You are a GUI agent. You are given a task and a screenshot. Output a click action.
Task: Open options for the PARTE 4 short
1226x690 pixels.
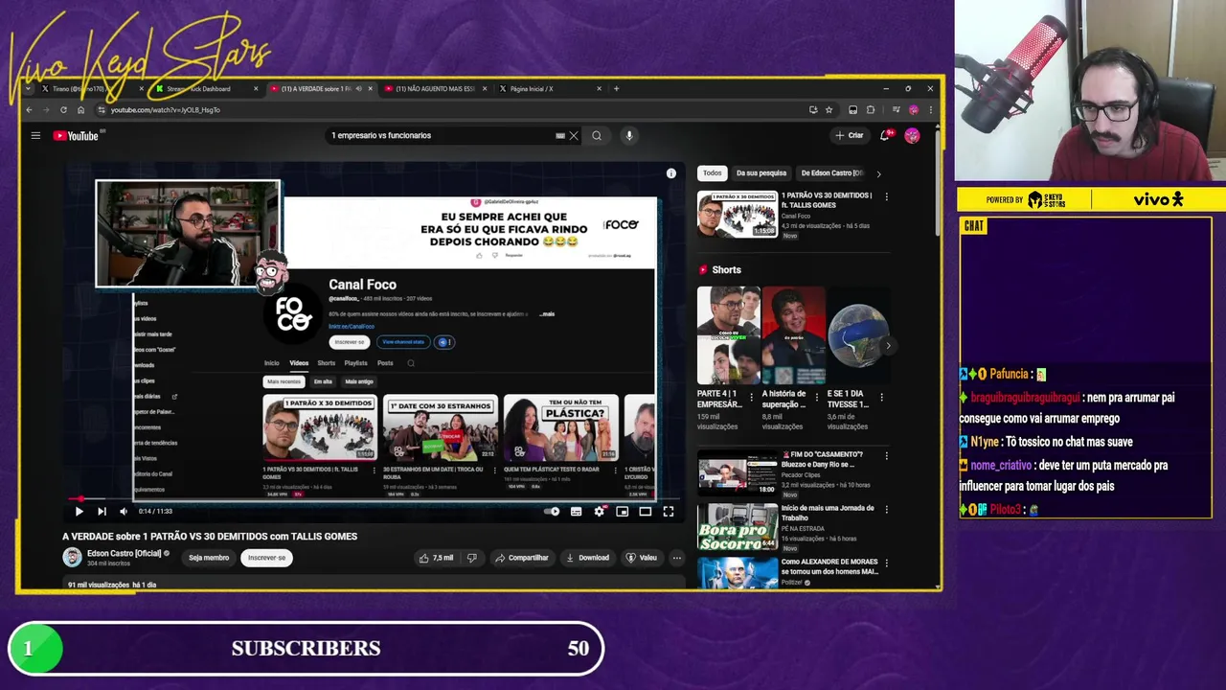pos(752,397)
